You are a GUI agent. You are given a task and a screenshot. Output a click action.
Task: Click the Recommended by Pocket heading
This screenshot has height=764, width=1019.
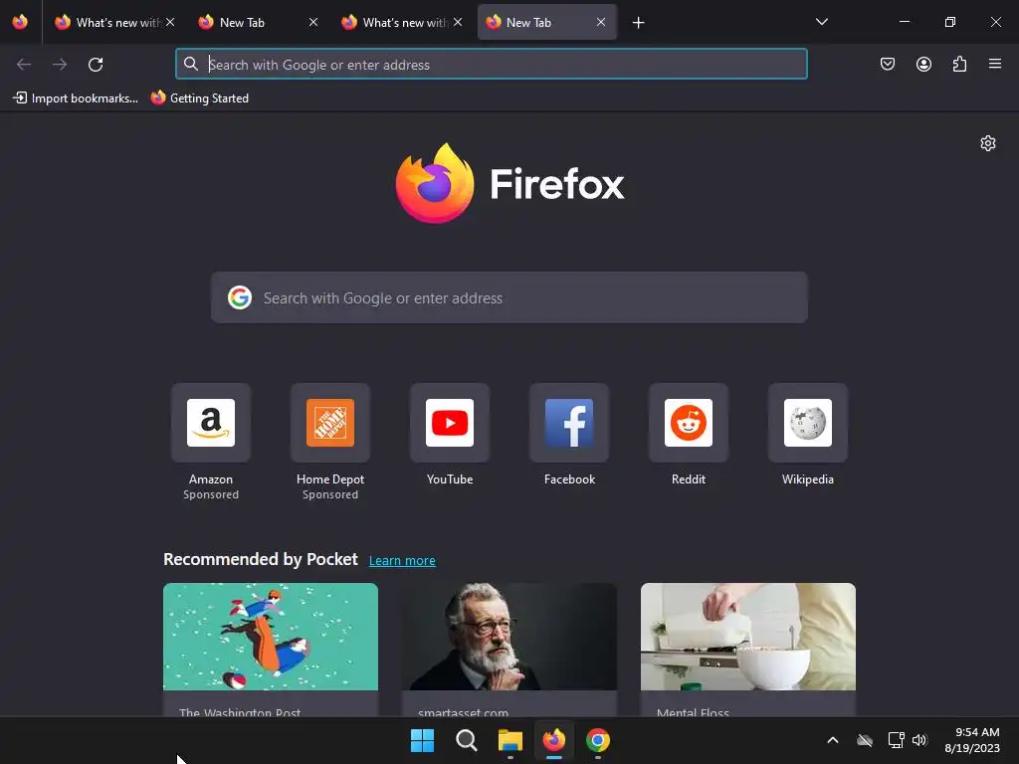click(261, 559)
